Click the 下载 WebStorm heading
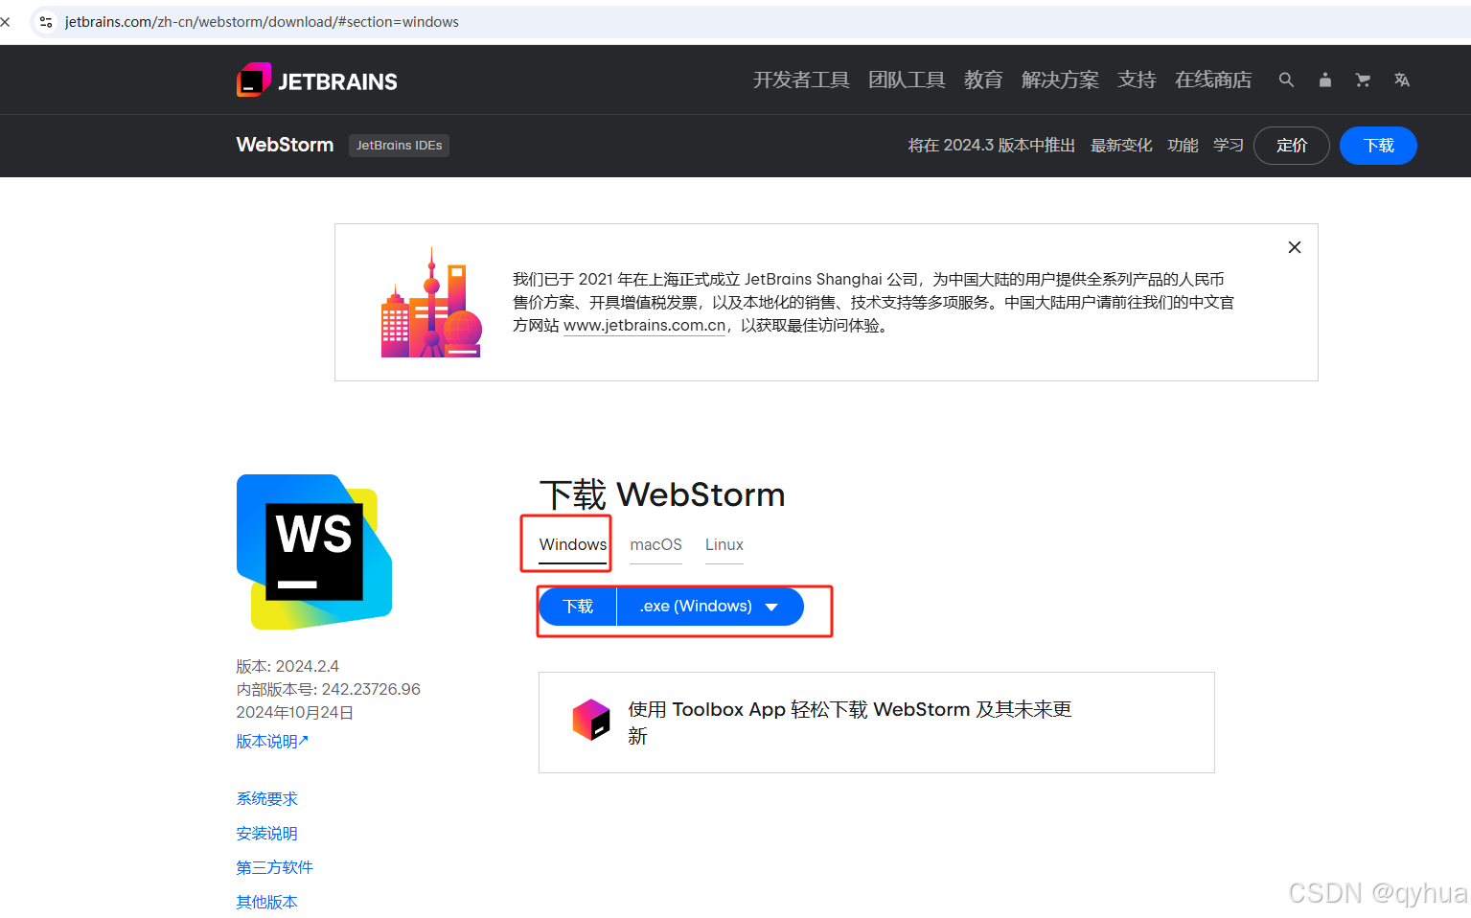The width and height of the screenshot is (1471, 918). tap(662, 495)
